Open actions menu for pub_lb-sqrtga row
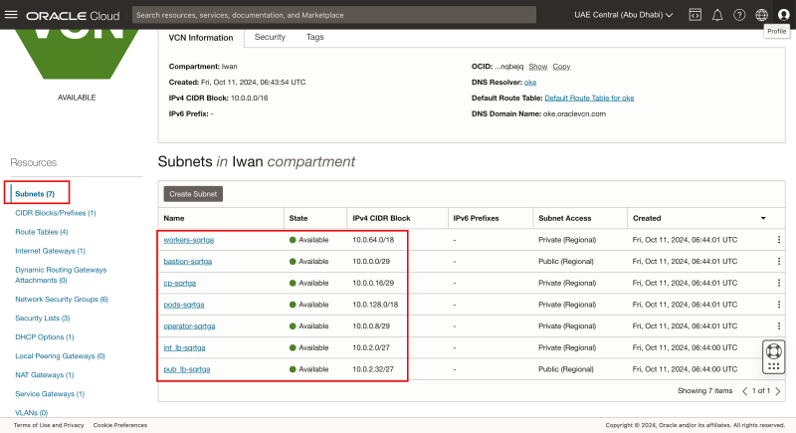Viewport: 796px width, 433px height. (779, 369)
